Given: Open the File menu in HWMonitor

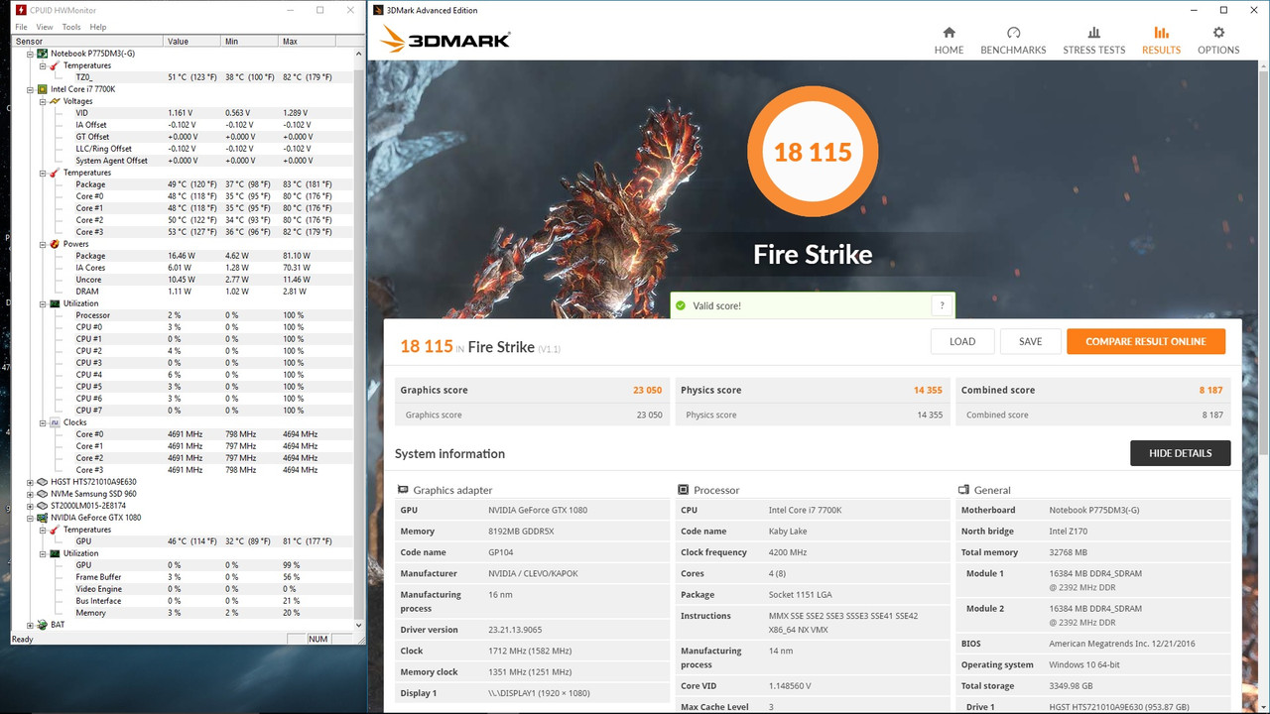Looking at the screenshot, I should [21, 27].
